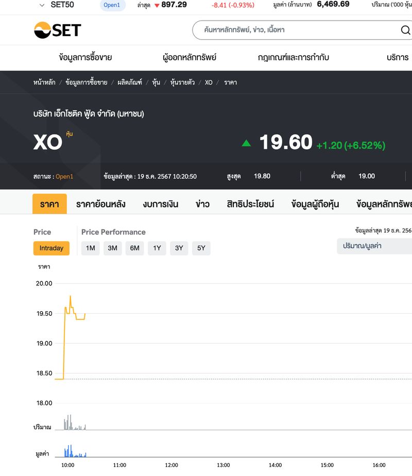The image size is (412, 476).
Task: Switch to the ราคาย้อนหลัง tab
Action: coord(101,204)
